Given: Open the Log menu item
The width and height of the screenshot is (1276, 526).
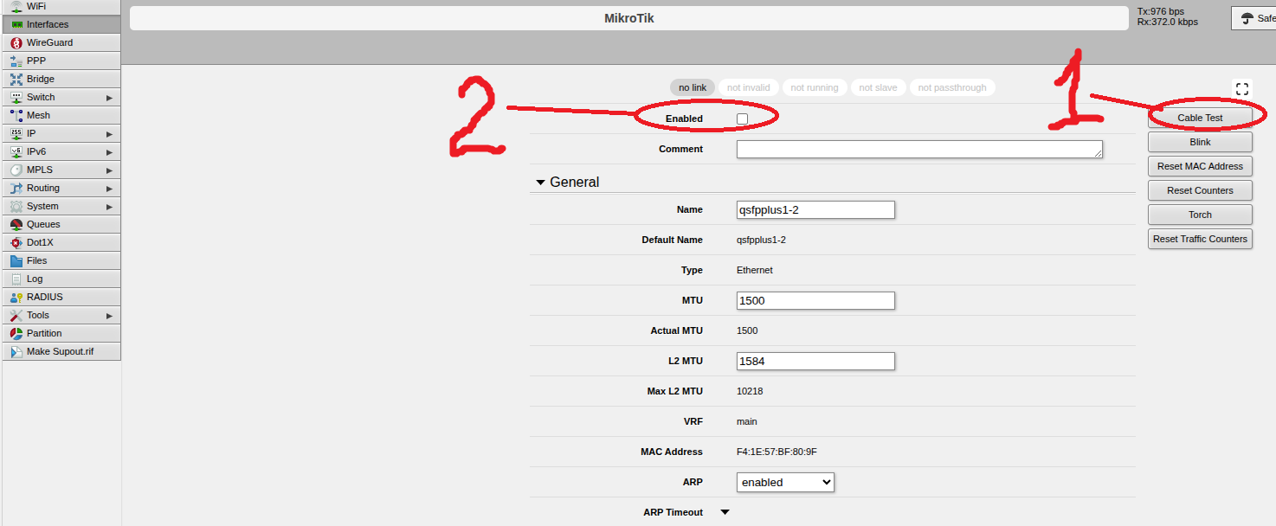Looking at the screenshot, I should point(35,279).
